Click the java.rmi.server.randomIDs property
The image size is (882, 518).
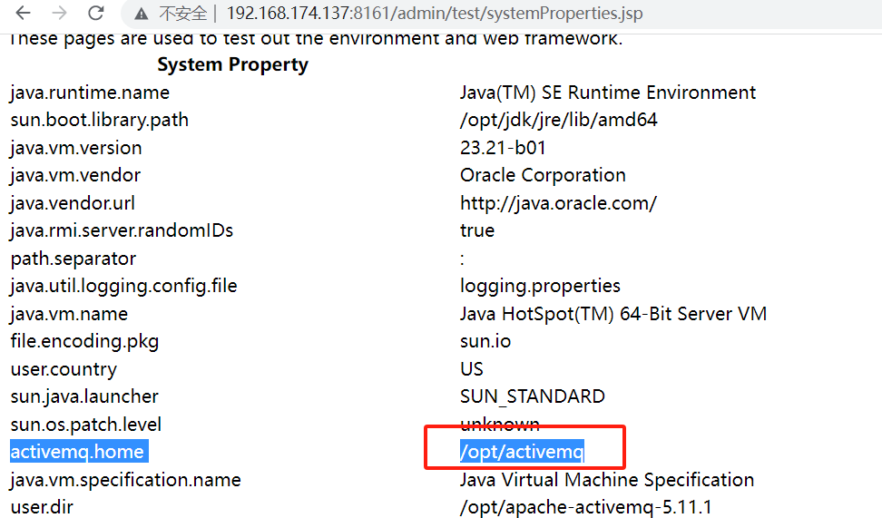122,230
